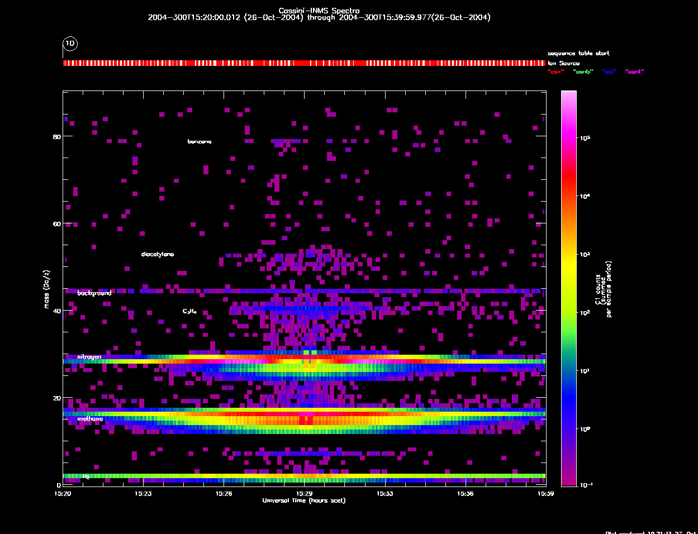Click the H2 band label
The height and width of the screenshot is (534, 698).
pos(86,476)
